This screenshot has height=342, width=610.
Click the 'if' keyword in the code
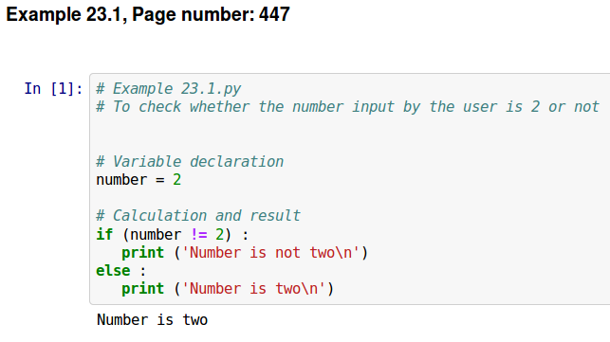point(104,234)
